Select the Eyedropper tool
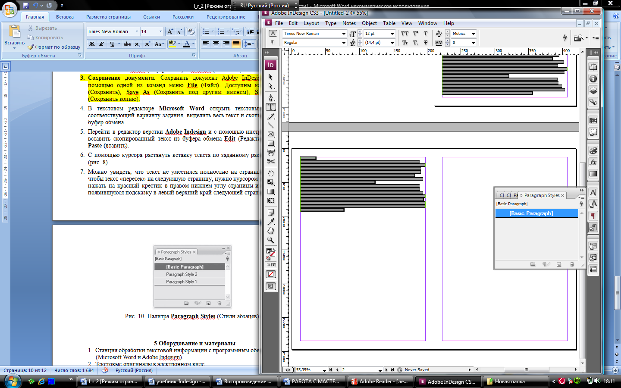Image resolution: width=621 pixels, height=388 pixels. click(x=270, y=222)
